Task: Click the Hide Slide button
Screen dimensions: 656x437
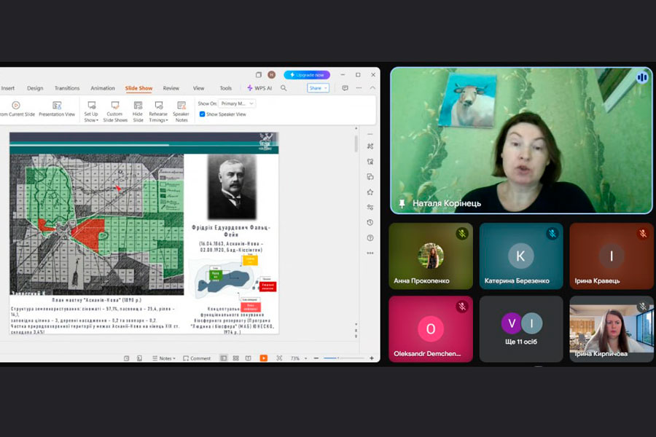Action: coord(138,111)
